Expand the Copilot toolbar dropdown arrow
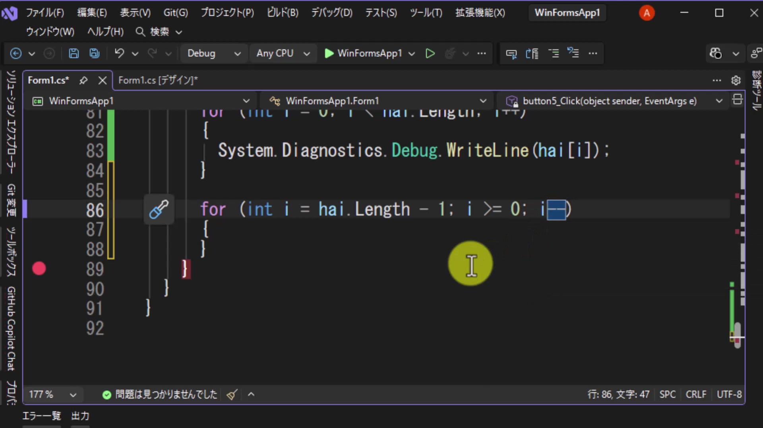Screen dimensions: 763x428 pos(736,54)
